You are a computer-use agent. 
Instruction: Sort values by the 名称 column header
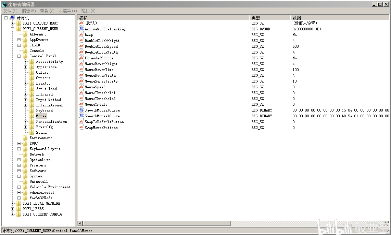(x=163, y=18)
